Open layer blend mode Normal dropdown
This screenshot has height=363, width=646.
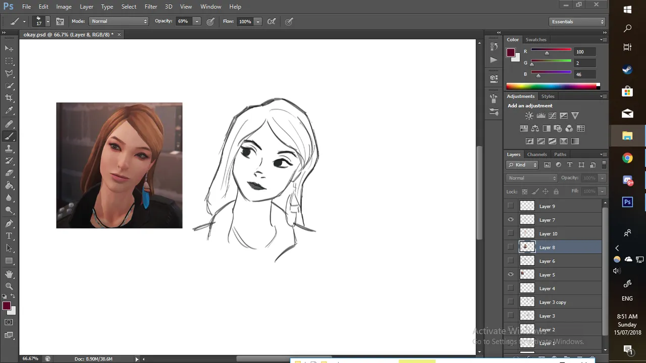tap(532, 178)
